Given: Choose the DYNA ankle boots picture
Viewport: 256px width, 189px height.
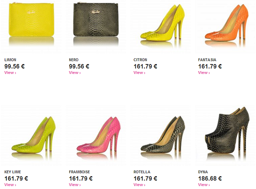Looking at the screenshot, I should click(225, 135).
